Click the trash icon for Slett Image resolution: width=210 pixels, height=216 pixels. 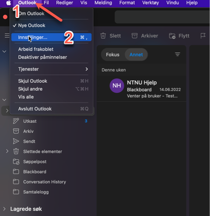(103, 36)
